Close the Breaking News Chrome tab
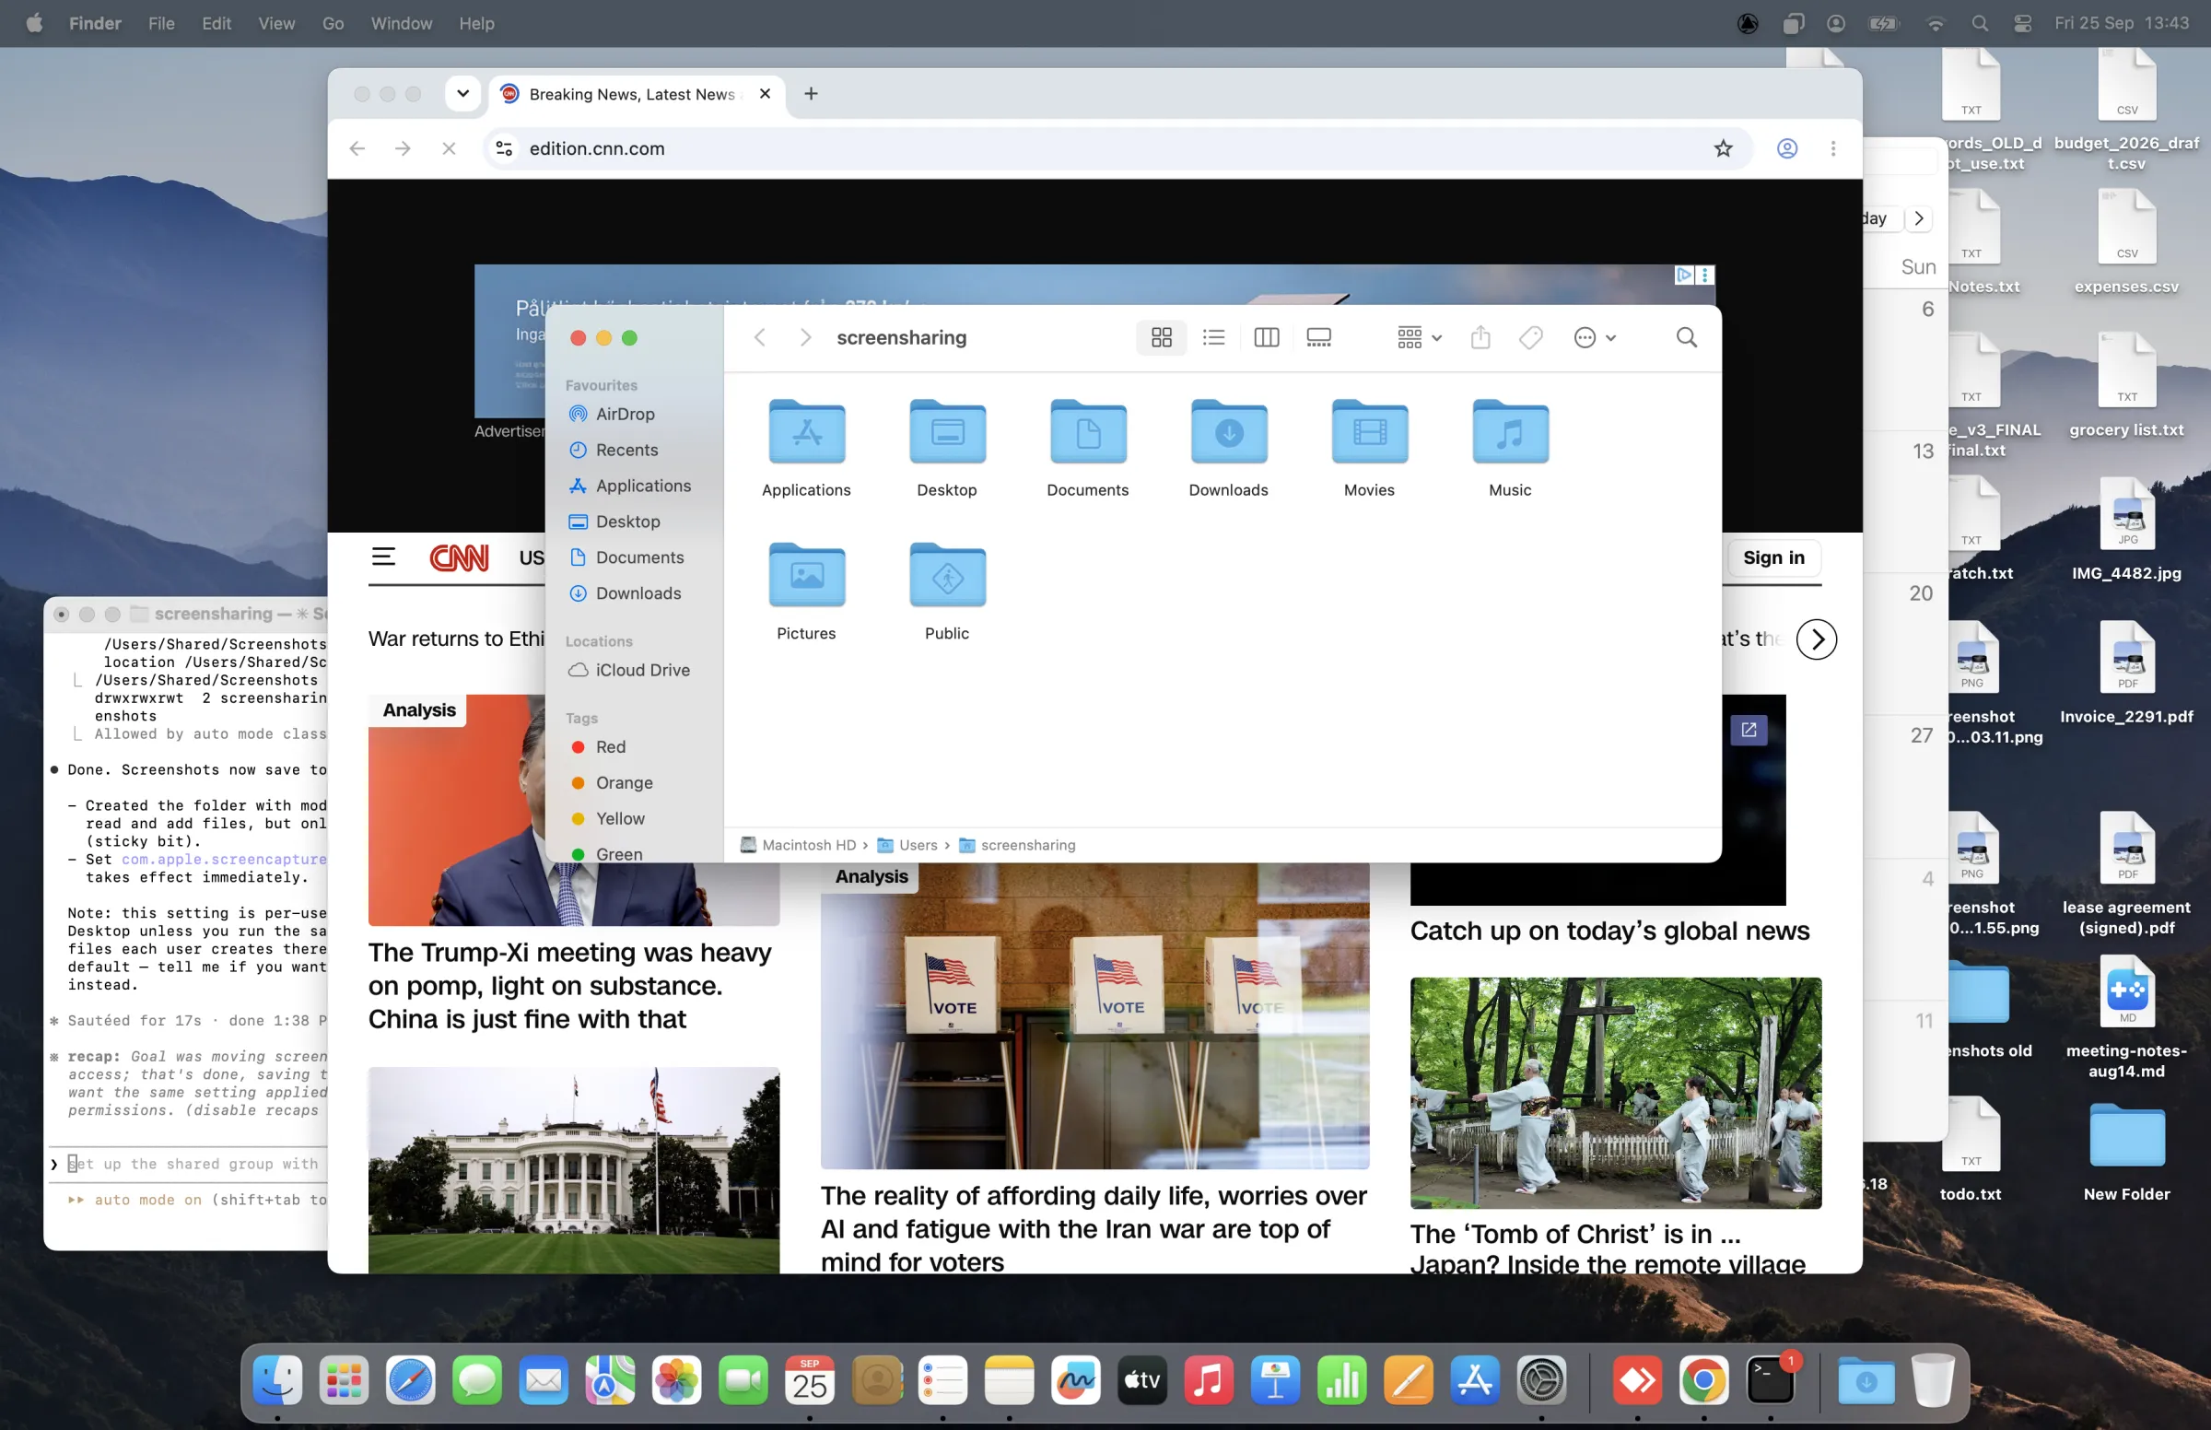This screenshot has width=2211, height=1430. click(765, 93)
